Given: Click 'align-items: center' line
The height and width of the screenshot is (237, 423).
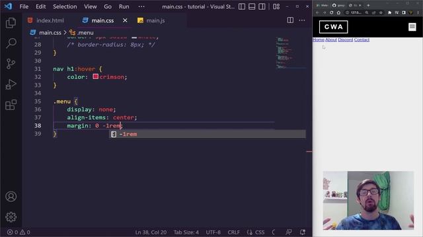Looking at the screenshot, I should tap(102, 117).
